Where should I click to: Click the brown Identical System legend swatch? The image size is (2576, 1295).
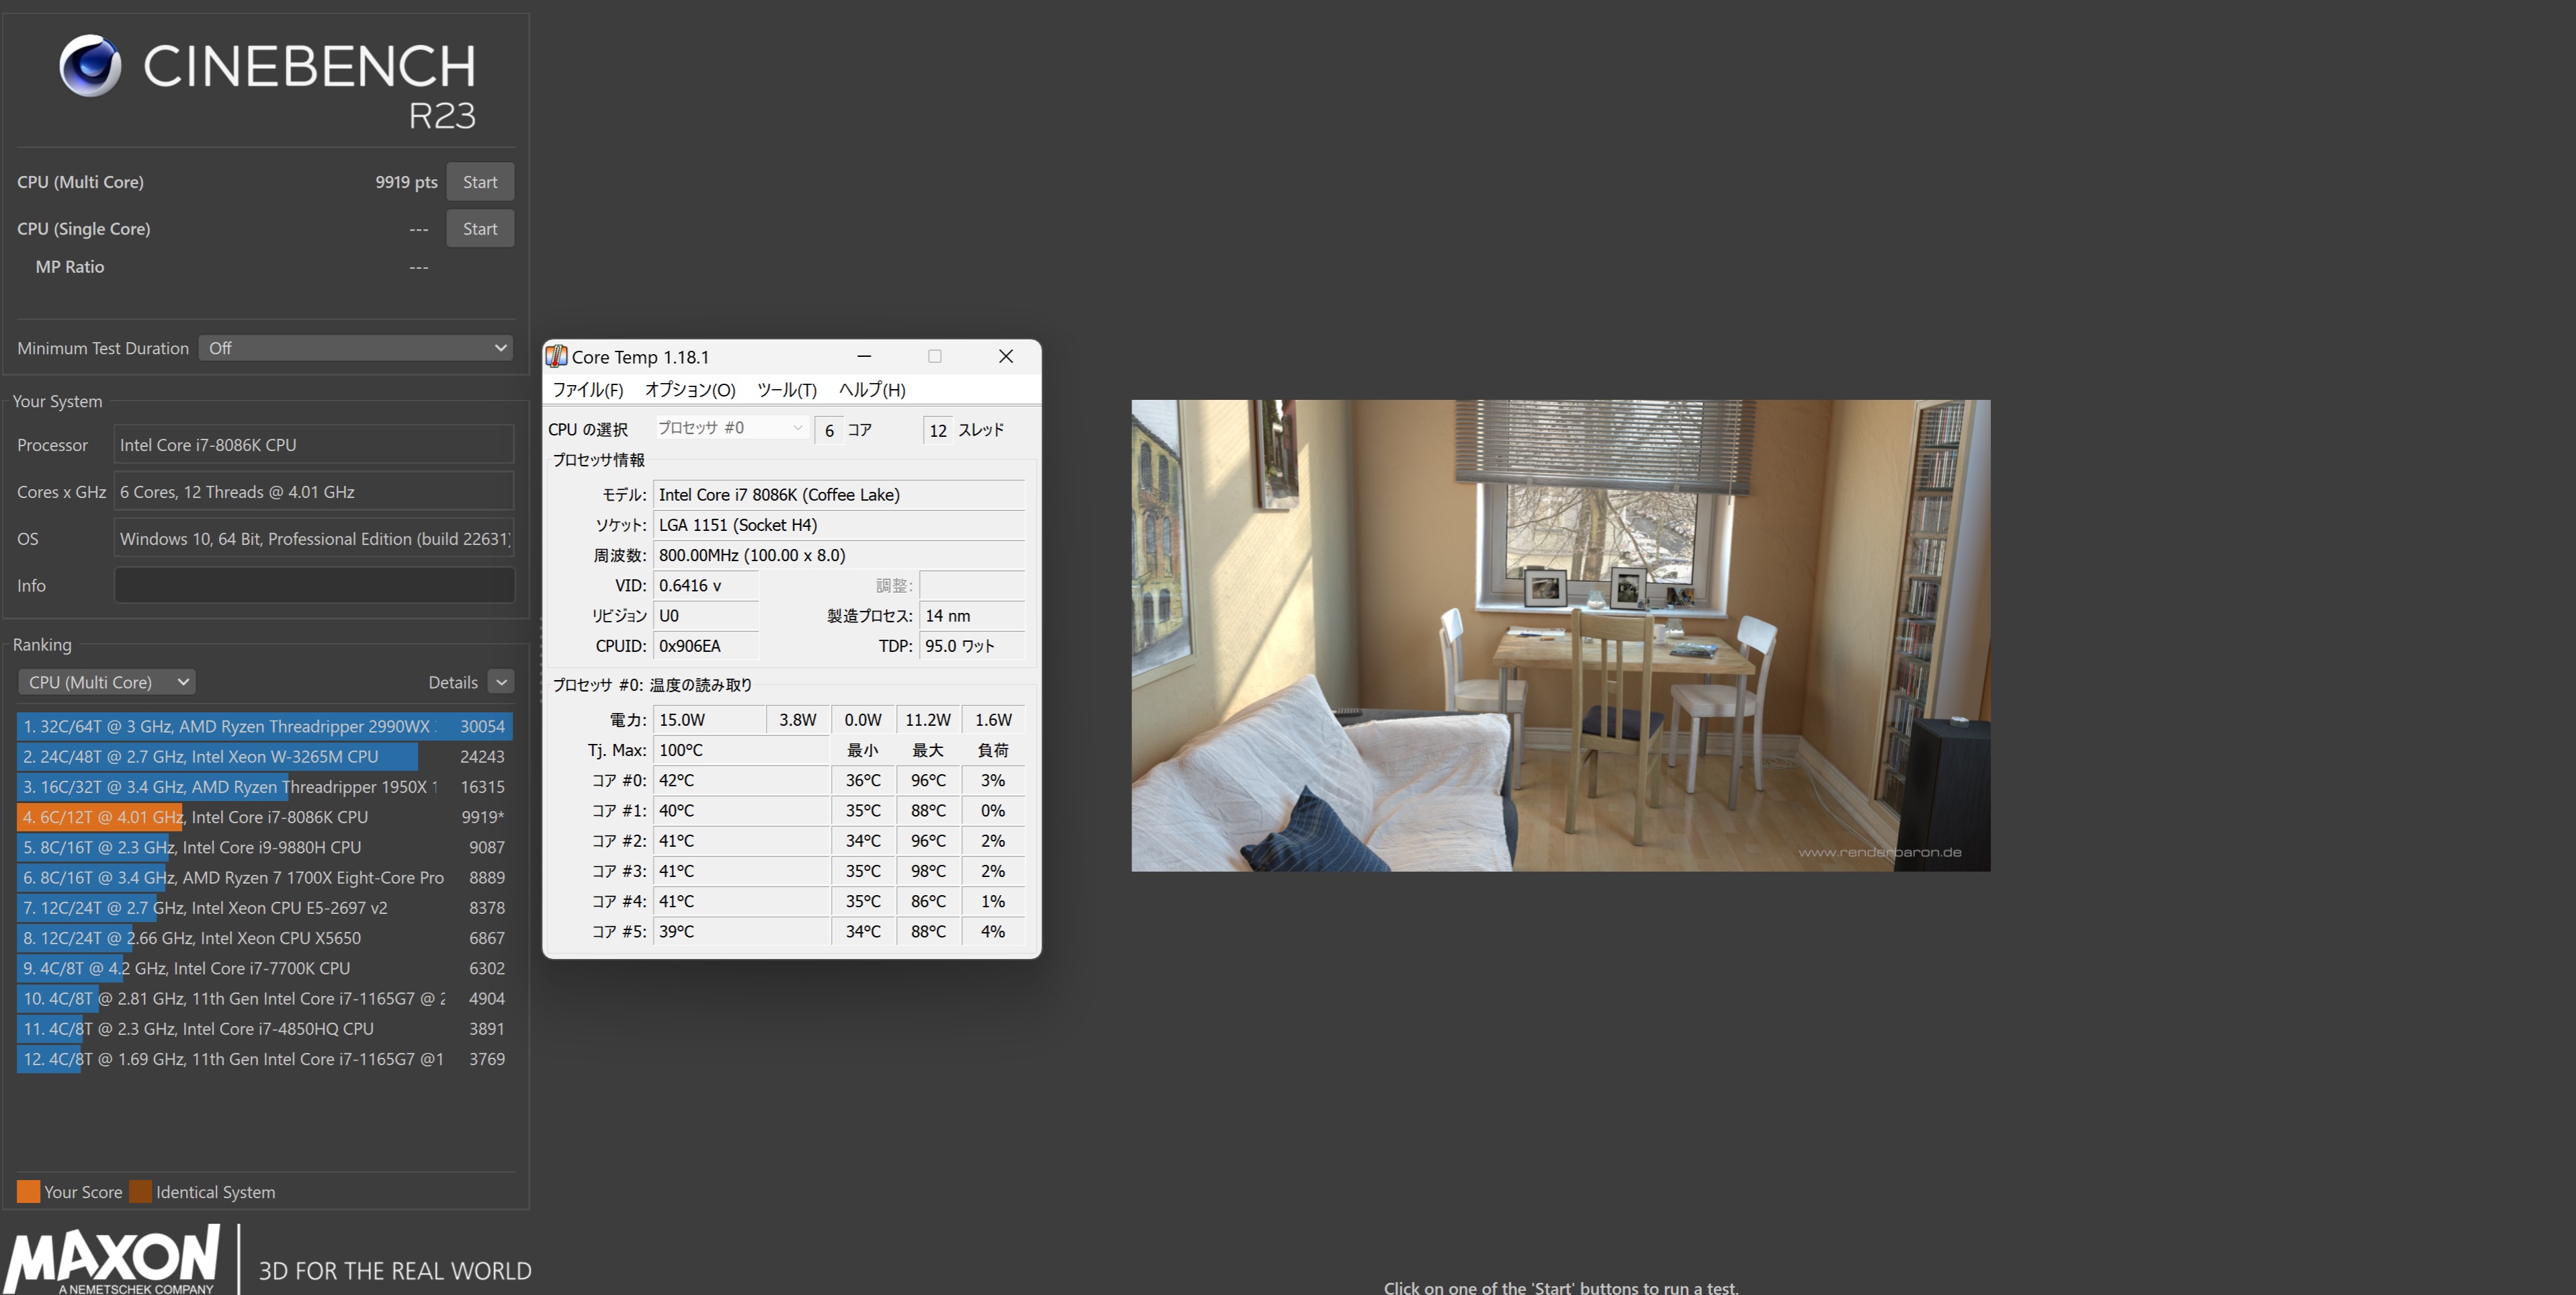pyautogui.click(x=141, y=1191)
